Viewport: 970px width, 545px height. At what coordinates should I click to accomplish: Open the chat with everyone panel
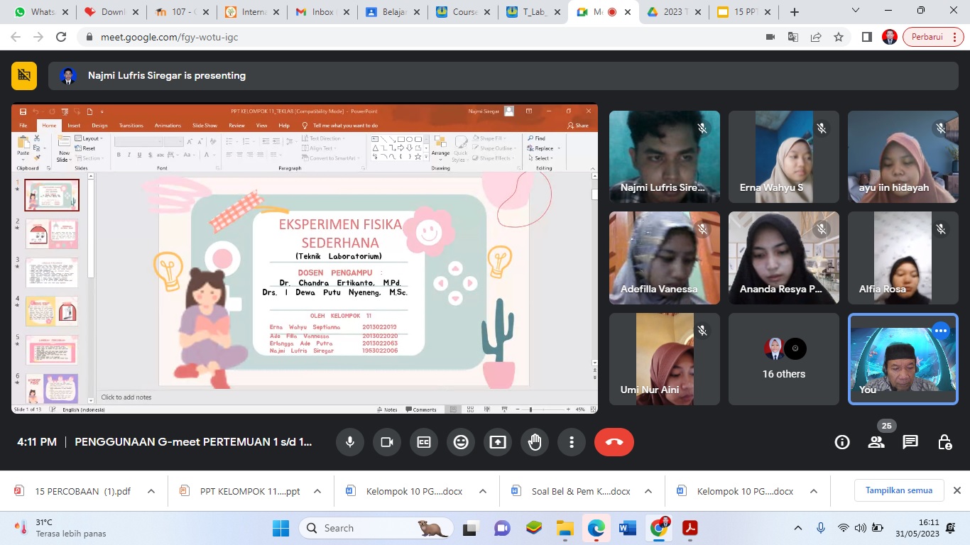[x=910, y=442]
